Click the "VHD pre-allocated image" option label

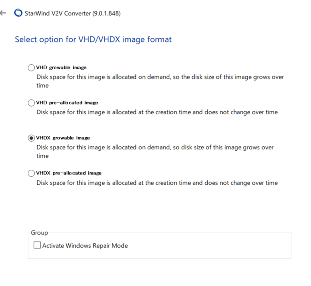pyautogui.click(x=67, y=103)
